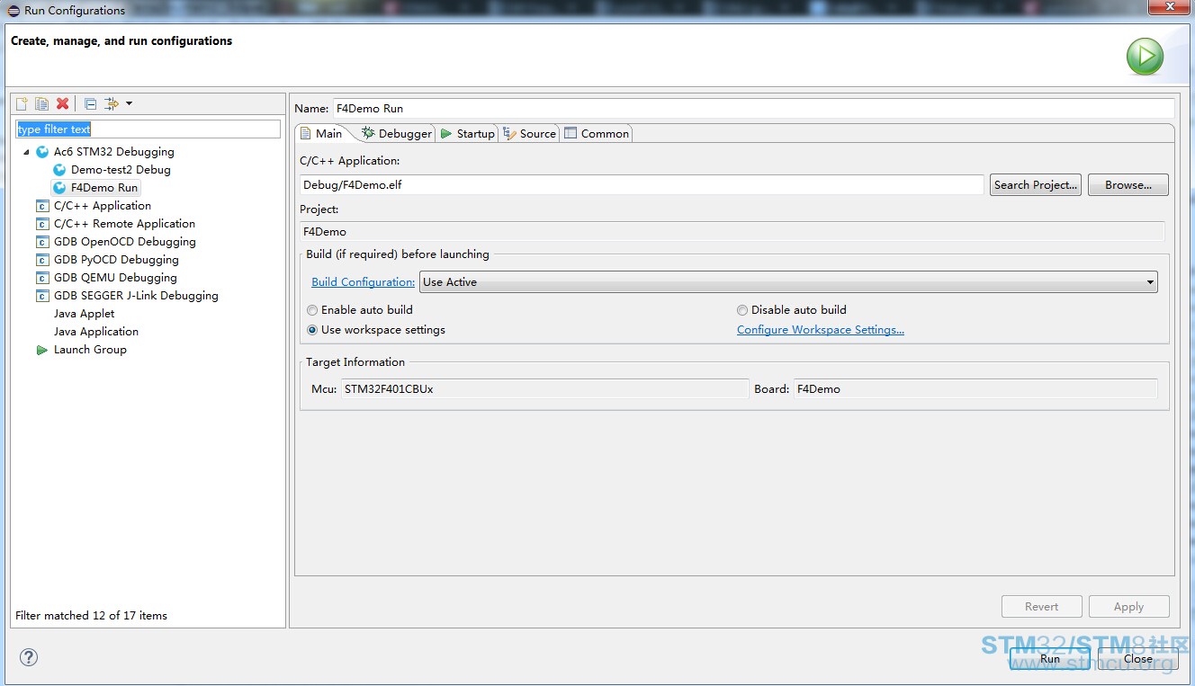Screen dimensions: 1195x686
Task: Click the Revert button
Action: tap(1042, 607)
